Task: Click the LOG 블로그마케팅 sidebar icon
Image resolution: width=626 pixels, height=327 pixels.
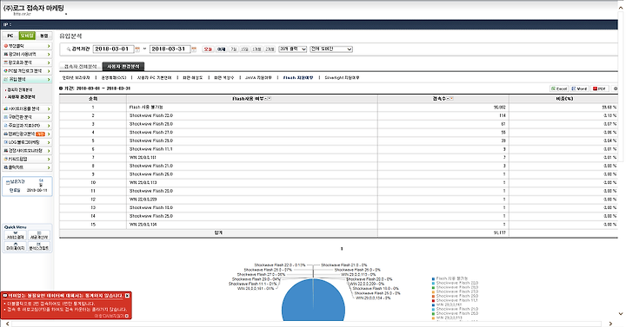Action: click(x=5, y=142)
